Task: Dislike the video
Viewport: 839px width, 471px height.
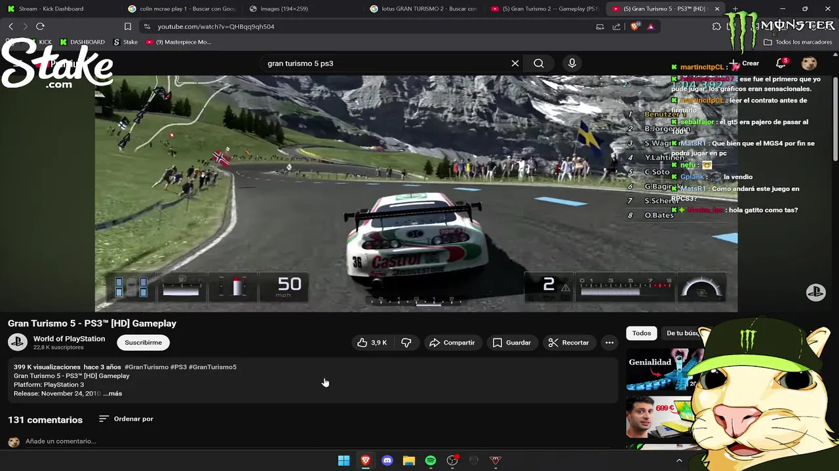Action: tap(406, 343)
